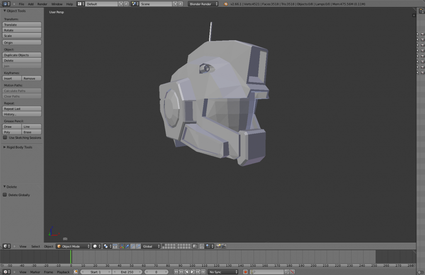Jump to previous keyframe button
This screenshot has height=275, width=425.
pos(181,272)
